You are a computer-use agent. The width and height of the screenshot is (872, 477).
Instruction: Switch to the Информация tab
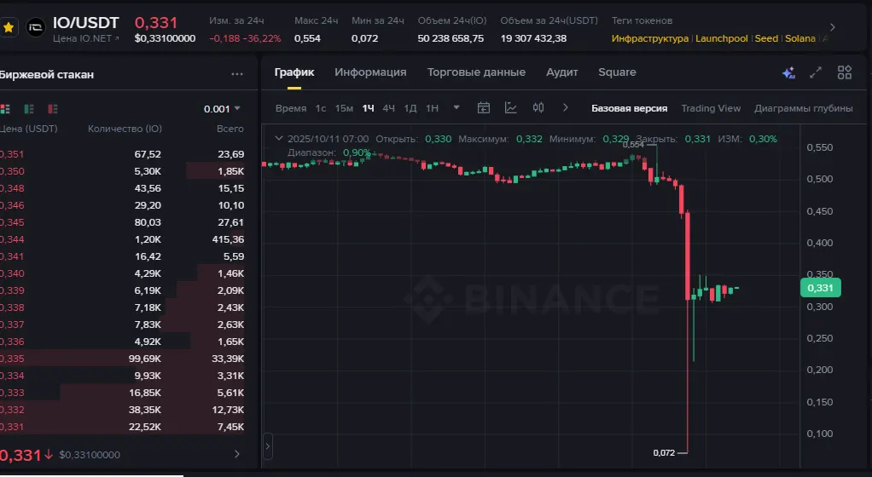(370, 72)
